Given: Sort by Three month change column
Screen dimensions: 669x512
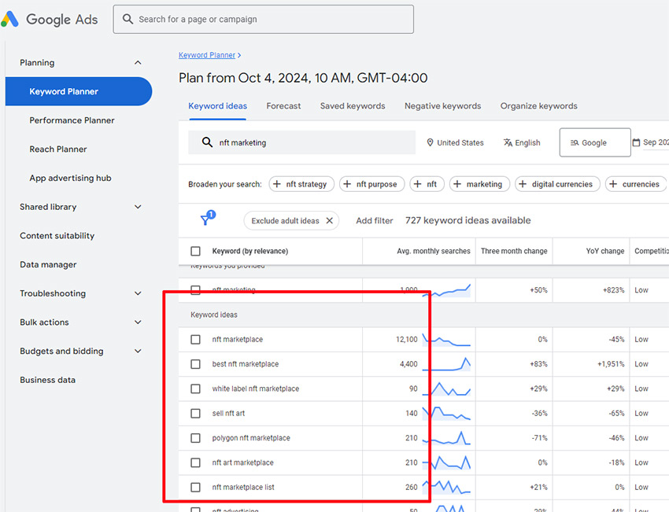Looking at the screenshot, I should pyautogui.click(x=514, y=251).
